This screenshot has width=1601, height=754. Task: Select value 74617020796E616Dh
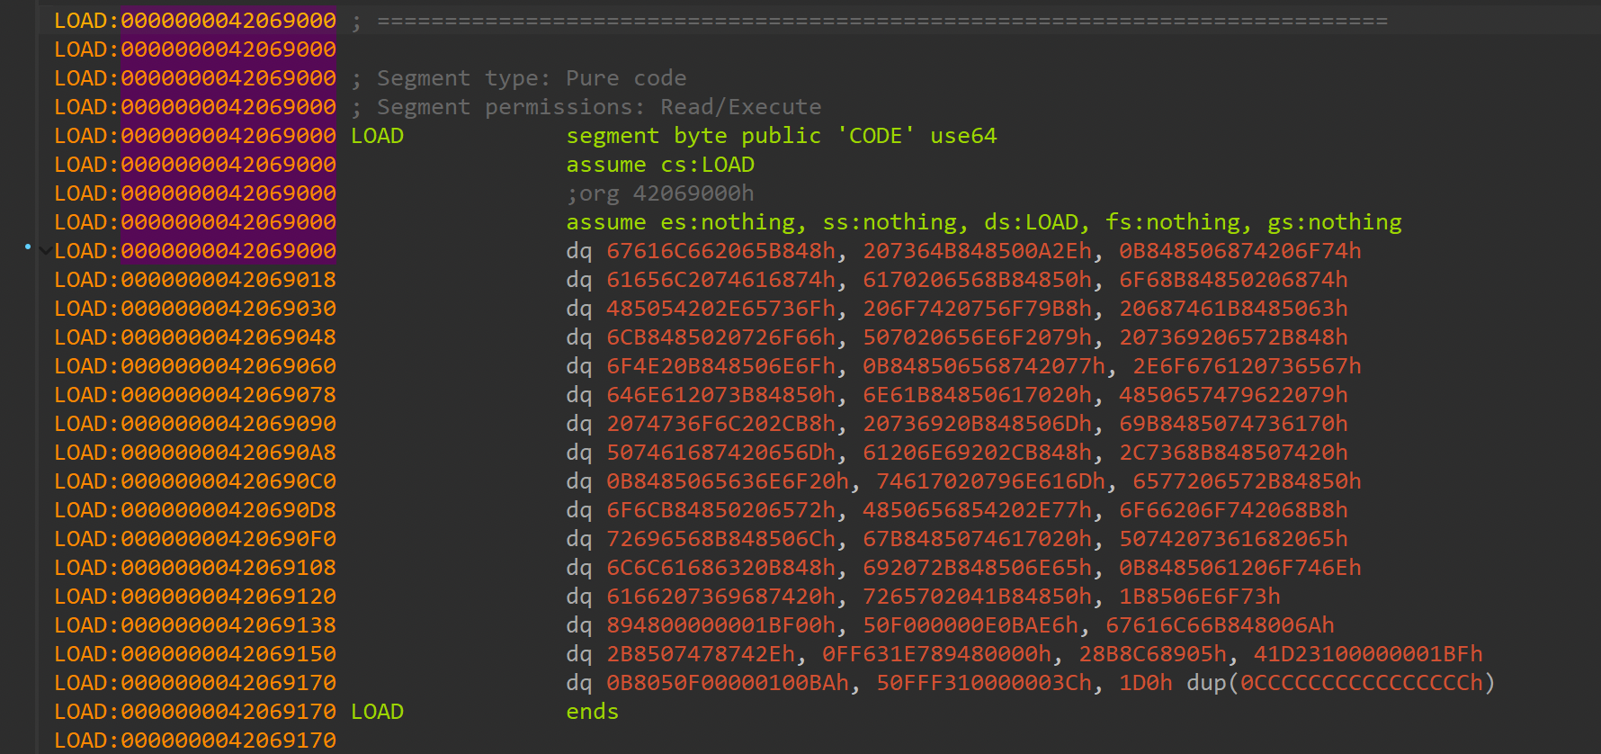[991, 481]
